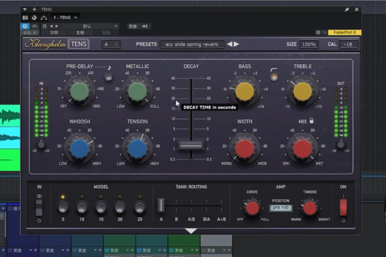Click the shelf filter symbol beside BASS
The height and width of the screenshot is (257, 386).
[x=273, y=70]
